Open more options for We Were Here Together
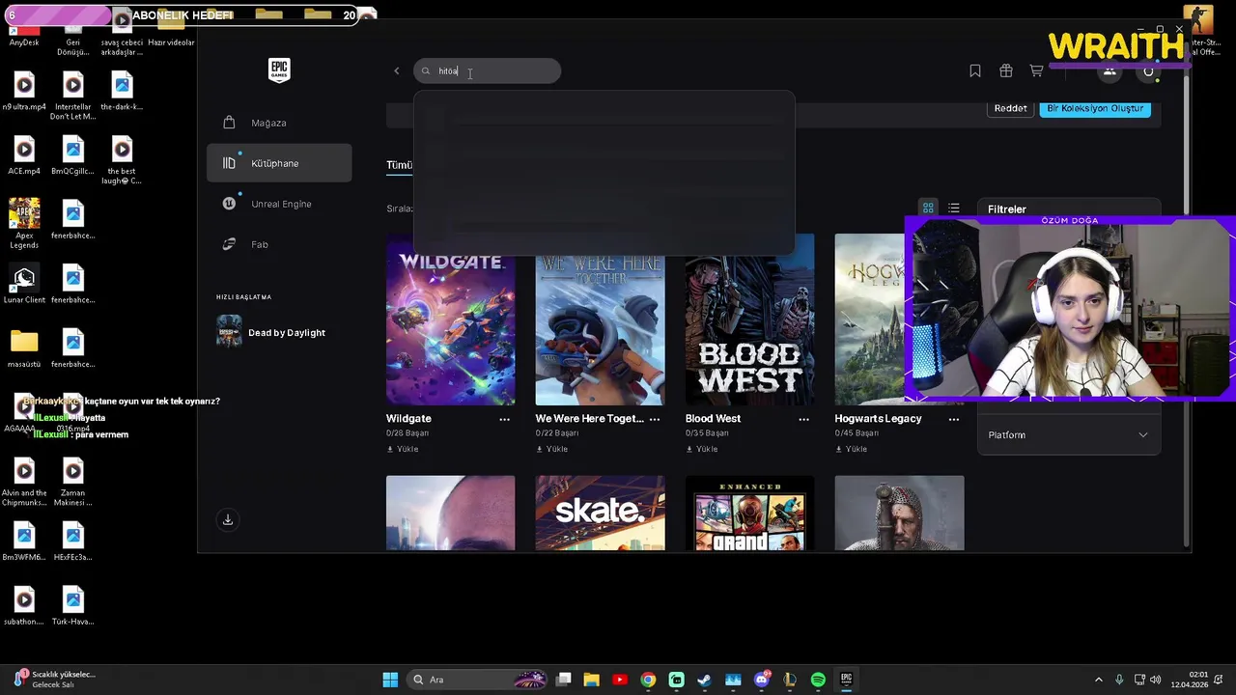This screenshot has width=1236, height=695. tap(655, 419)
